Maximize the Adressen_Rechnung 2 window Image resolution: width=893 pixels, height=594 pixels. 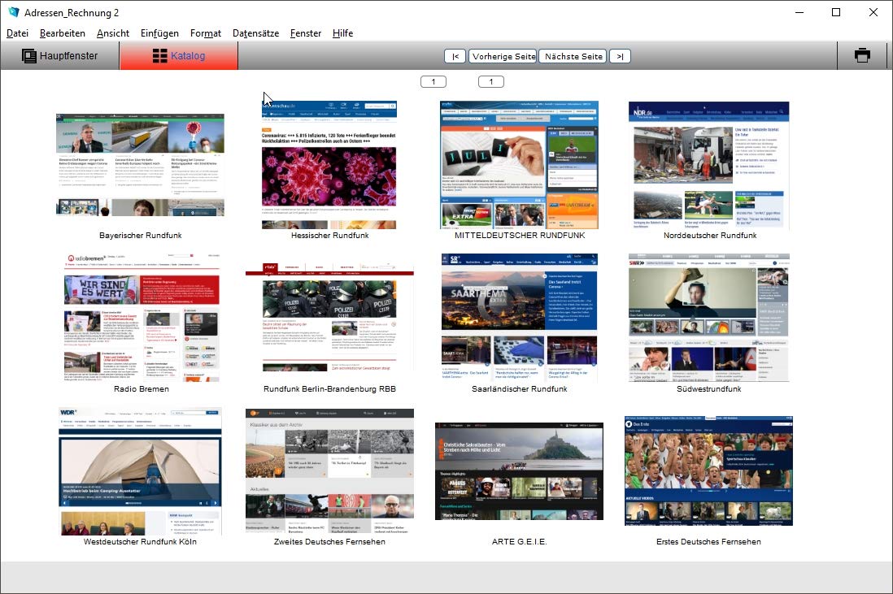836,12
